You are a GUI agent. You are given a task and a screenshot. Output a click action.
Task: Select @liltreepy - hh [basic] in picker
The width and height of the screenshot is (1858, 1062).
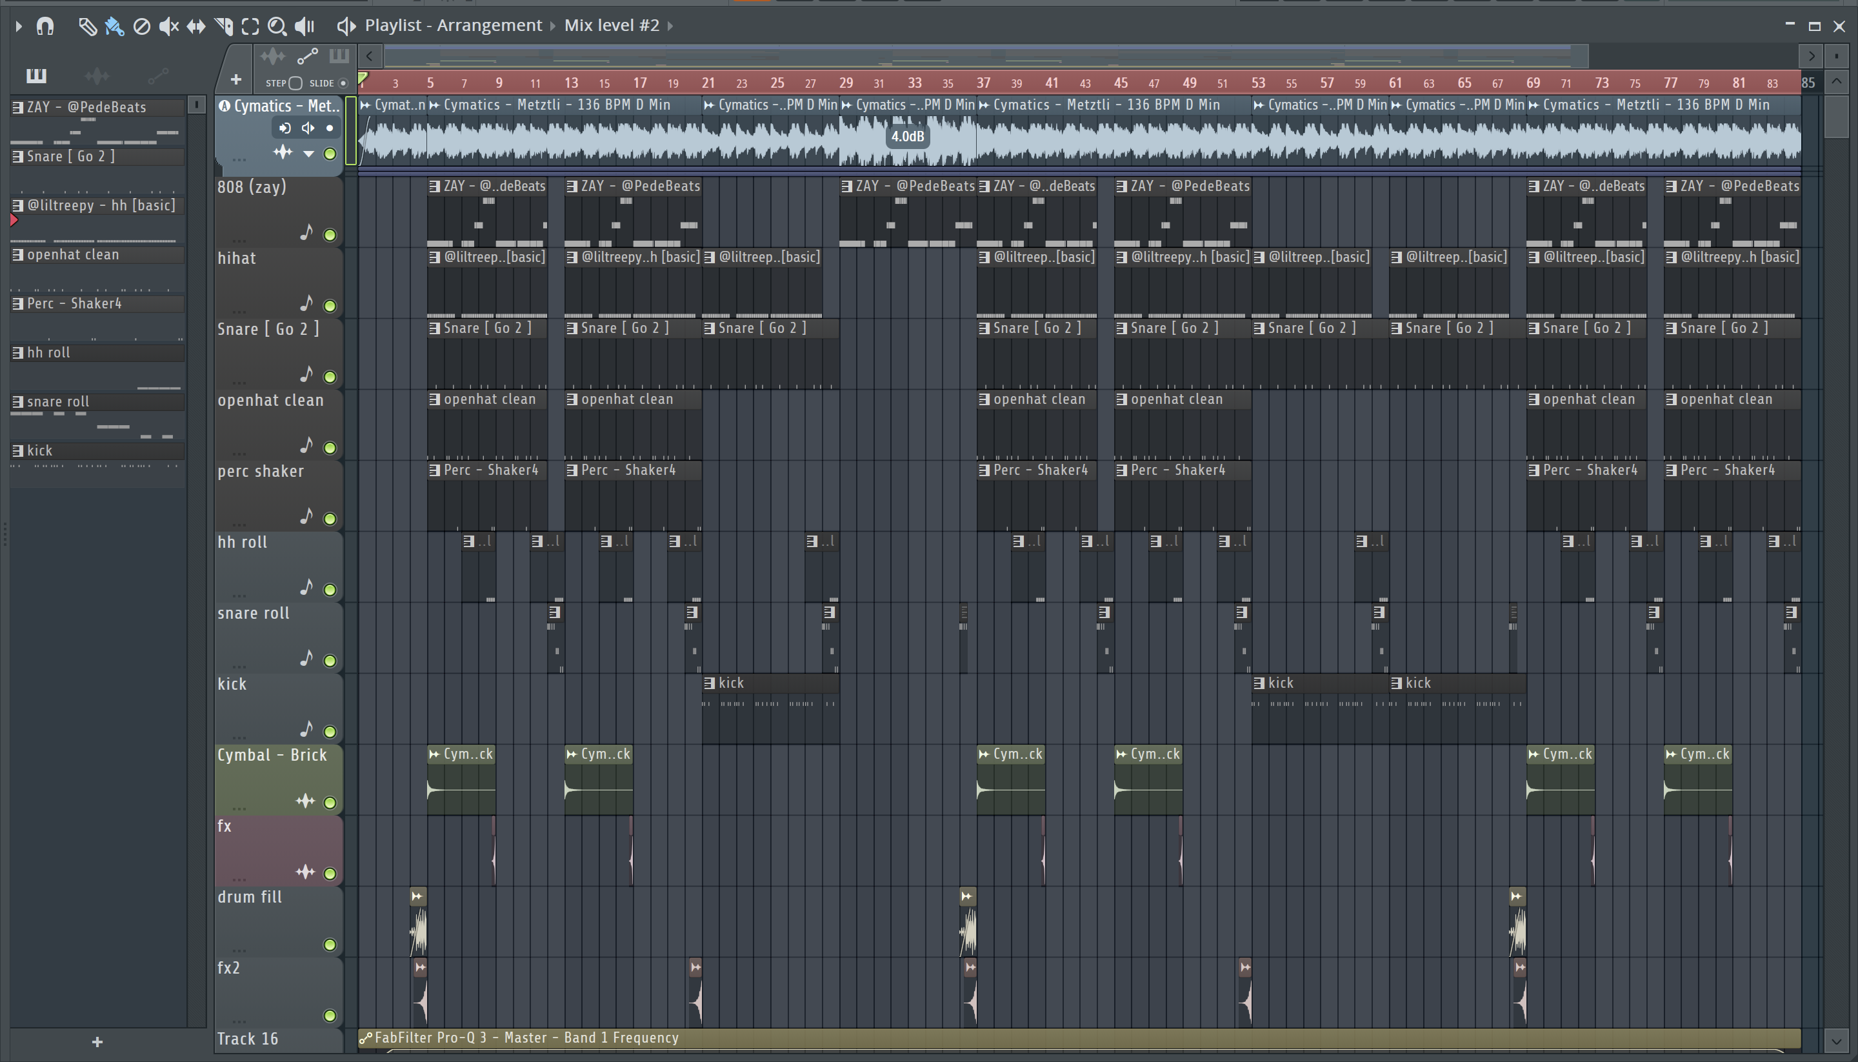97,206
